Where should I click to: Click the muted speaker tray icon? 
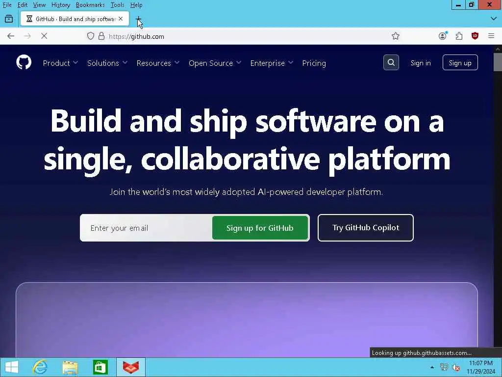[x=456, y=367]
